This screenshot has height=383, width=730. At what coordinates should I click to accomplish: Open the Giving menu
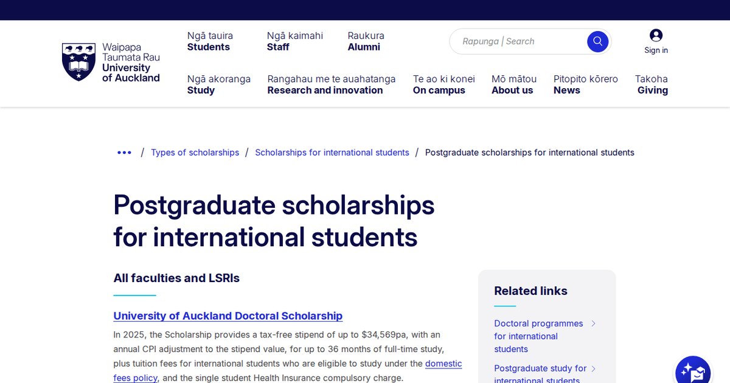pos(652,85)
